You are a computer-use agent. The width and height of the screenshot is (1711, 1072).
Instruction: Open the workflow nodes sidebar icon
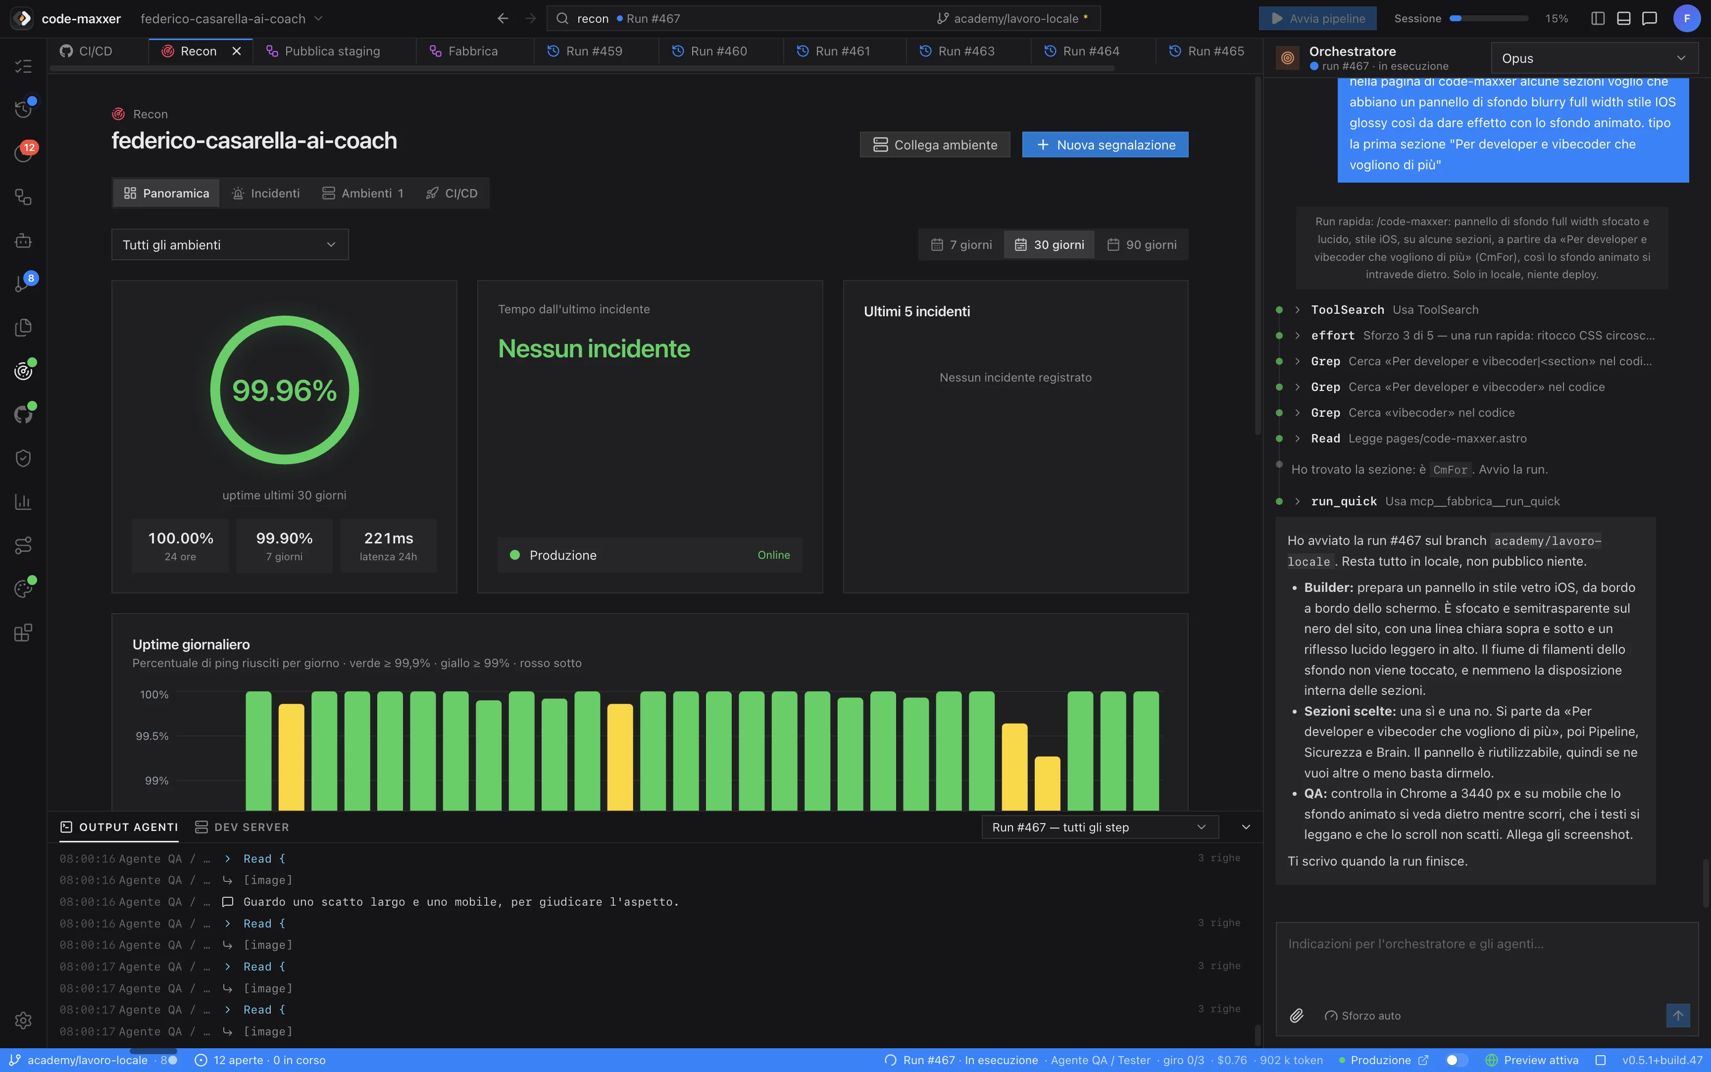(23, 196)
